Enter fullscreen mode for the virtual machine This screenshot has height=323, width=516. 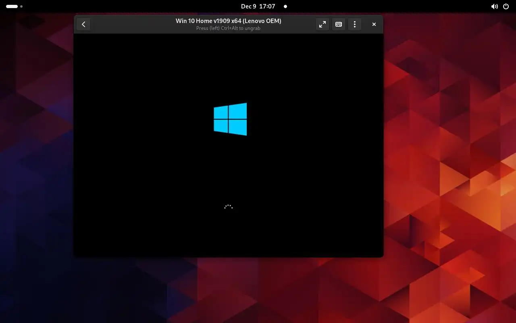tap(322, 24)
